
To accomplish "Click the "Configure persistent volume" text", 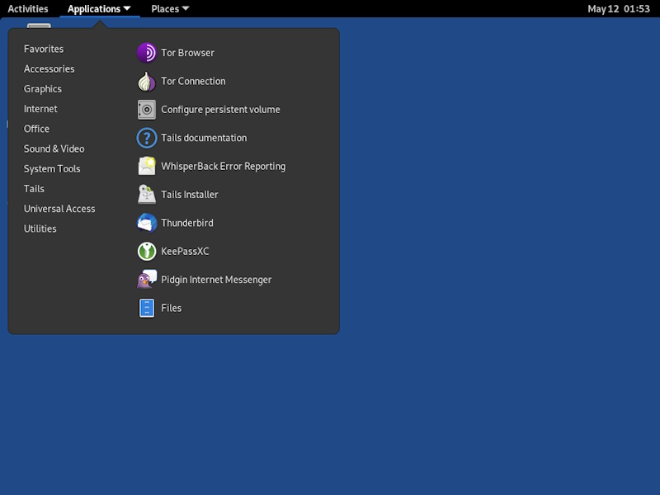I will pos(220,110).
